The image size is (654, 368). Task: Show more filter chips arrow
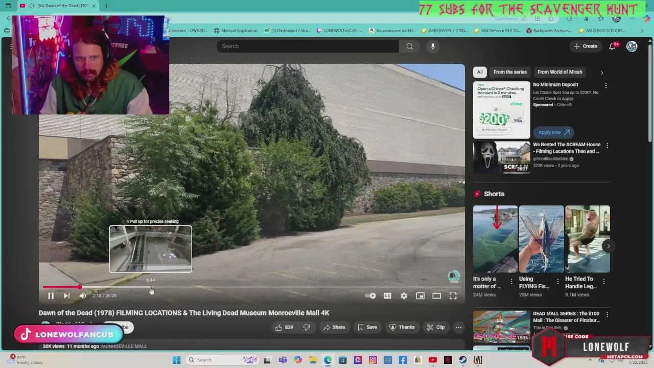[601, 73]
